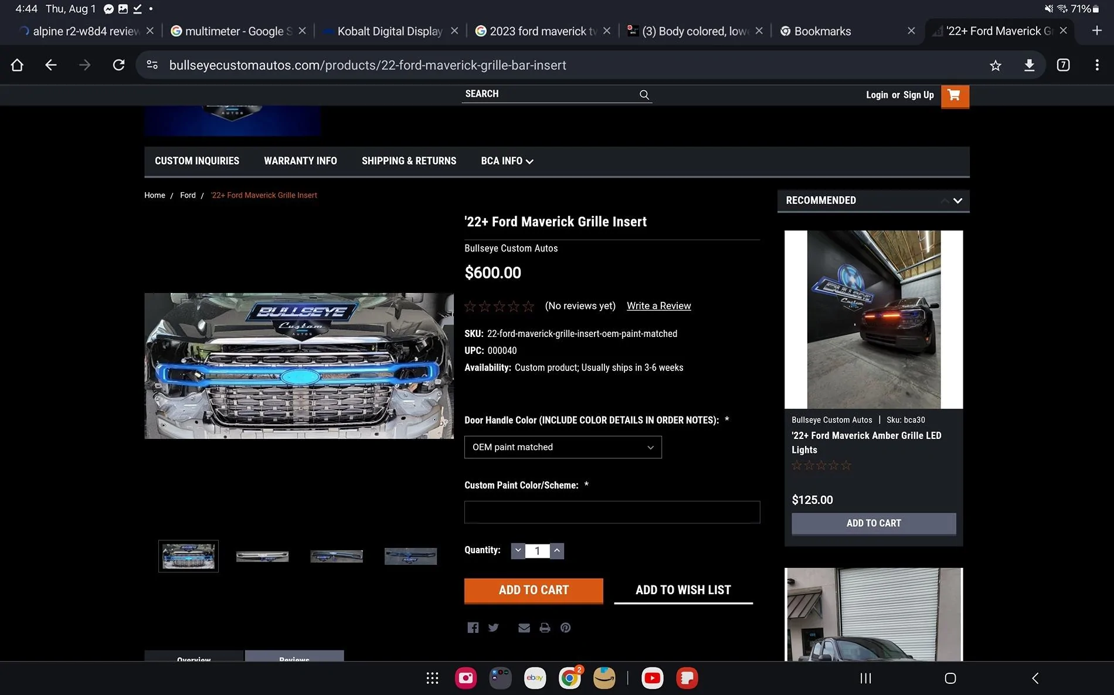The height and width of the screenshot is (695, 1114).
Task: Click the quantity number field
Action: point(538,551)
